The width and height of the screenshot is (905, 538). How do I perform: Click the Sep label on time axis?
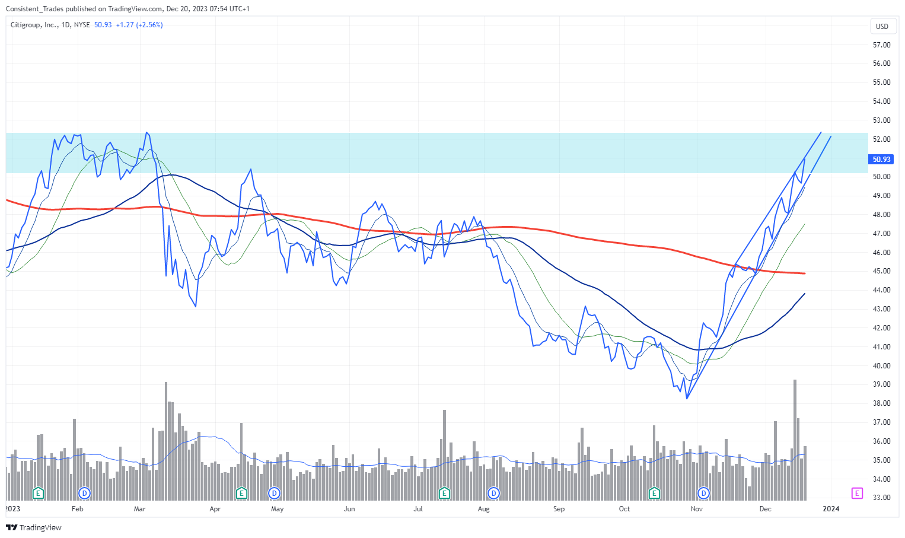[559, 509]
